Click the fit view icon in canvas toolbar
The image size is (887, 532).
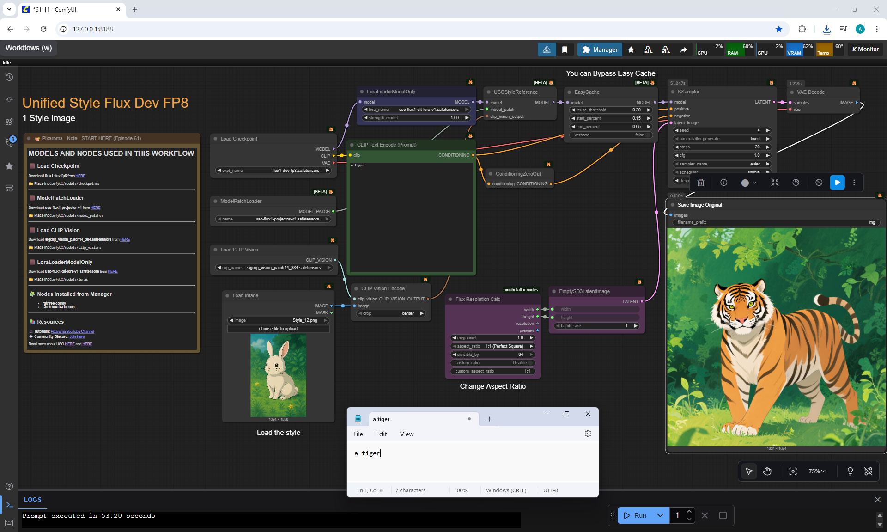[793, 471]
